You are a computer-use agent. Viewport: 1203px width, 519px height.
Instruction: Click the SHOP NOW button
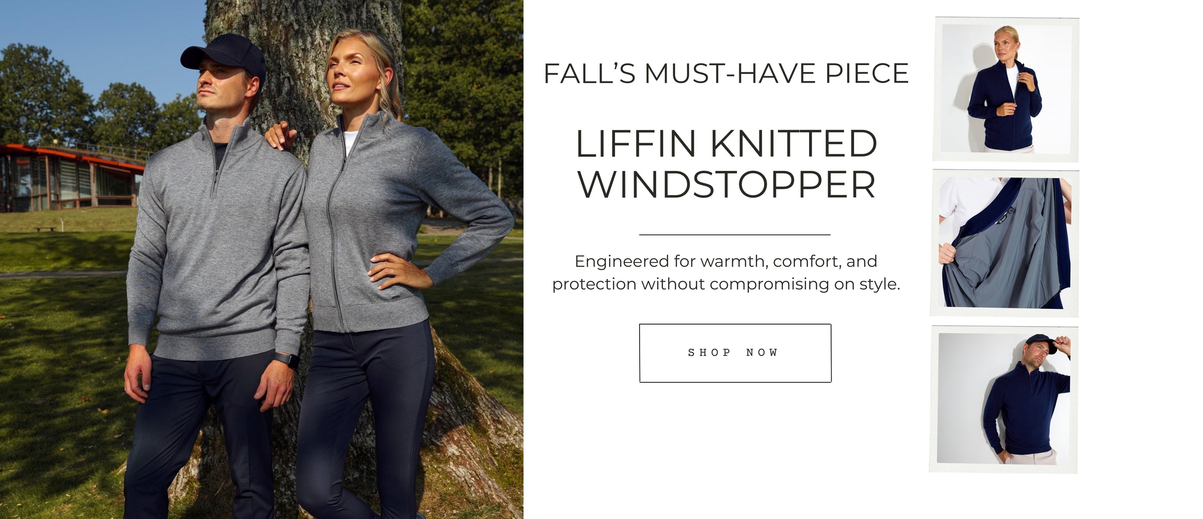(x=735, y=353)
